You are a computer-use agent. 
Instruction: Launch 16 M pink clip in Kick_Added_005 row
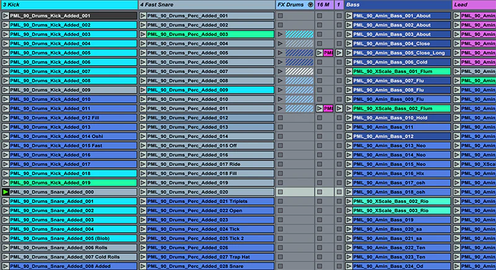pos(319,53)
